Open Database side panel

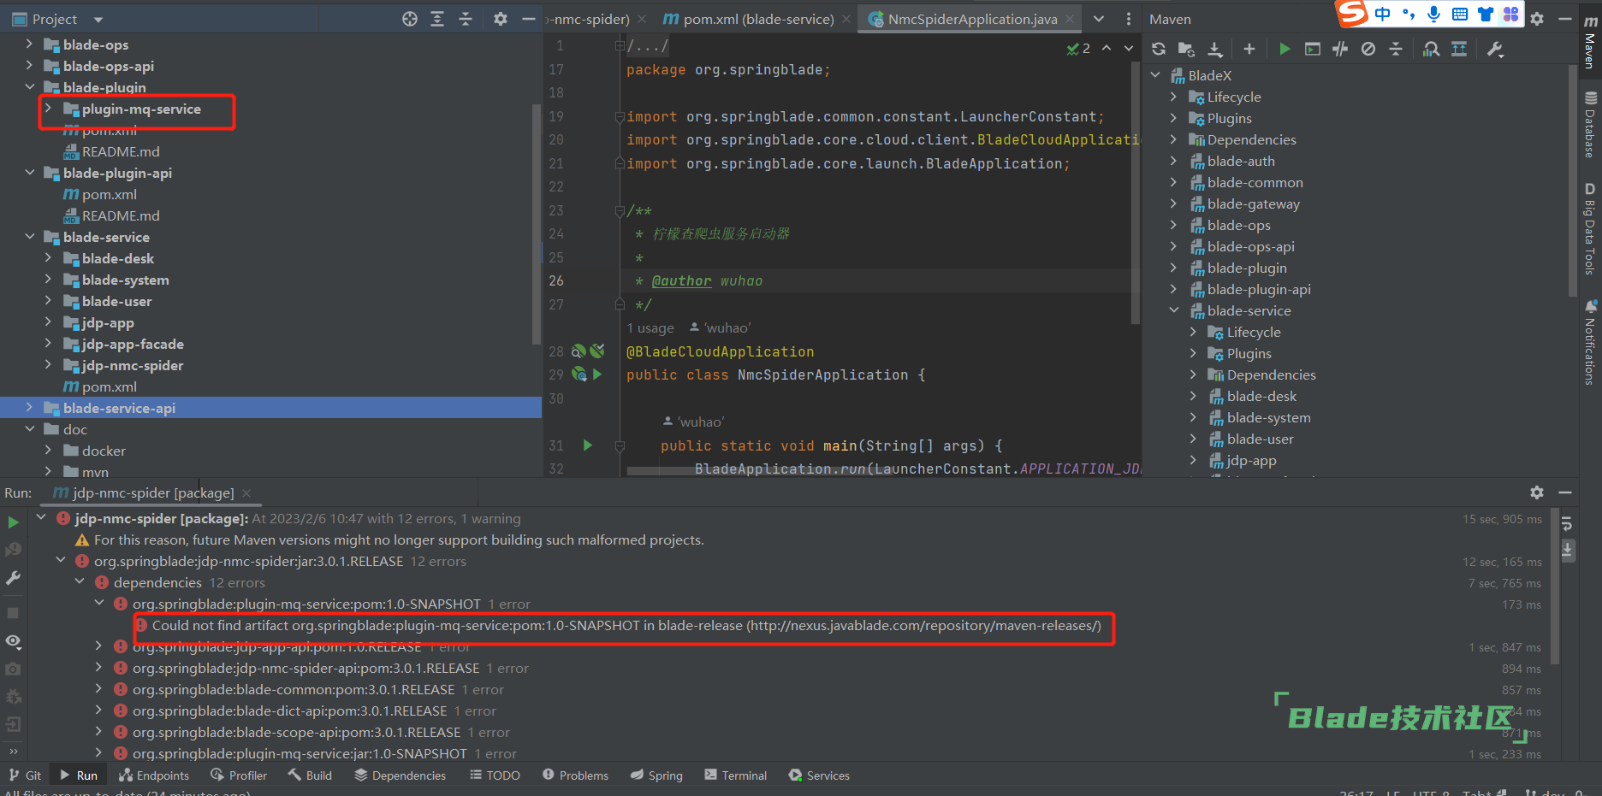point(1590,124)
